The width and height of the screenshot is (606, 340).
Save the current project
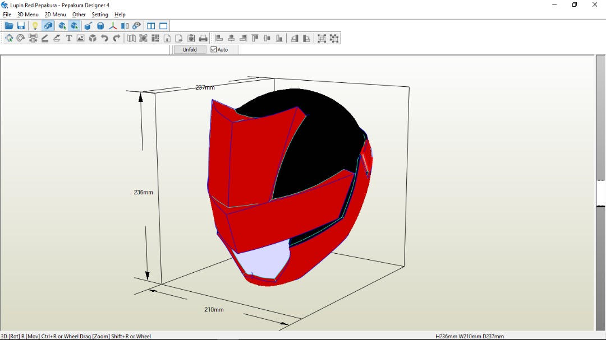pyautogui.click(x=21, y=25)
